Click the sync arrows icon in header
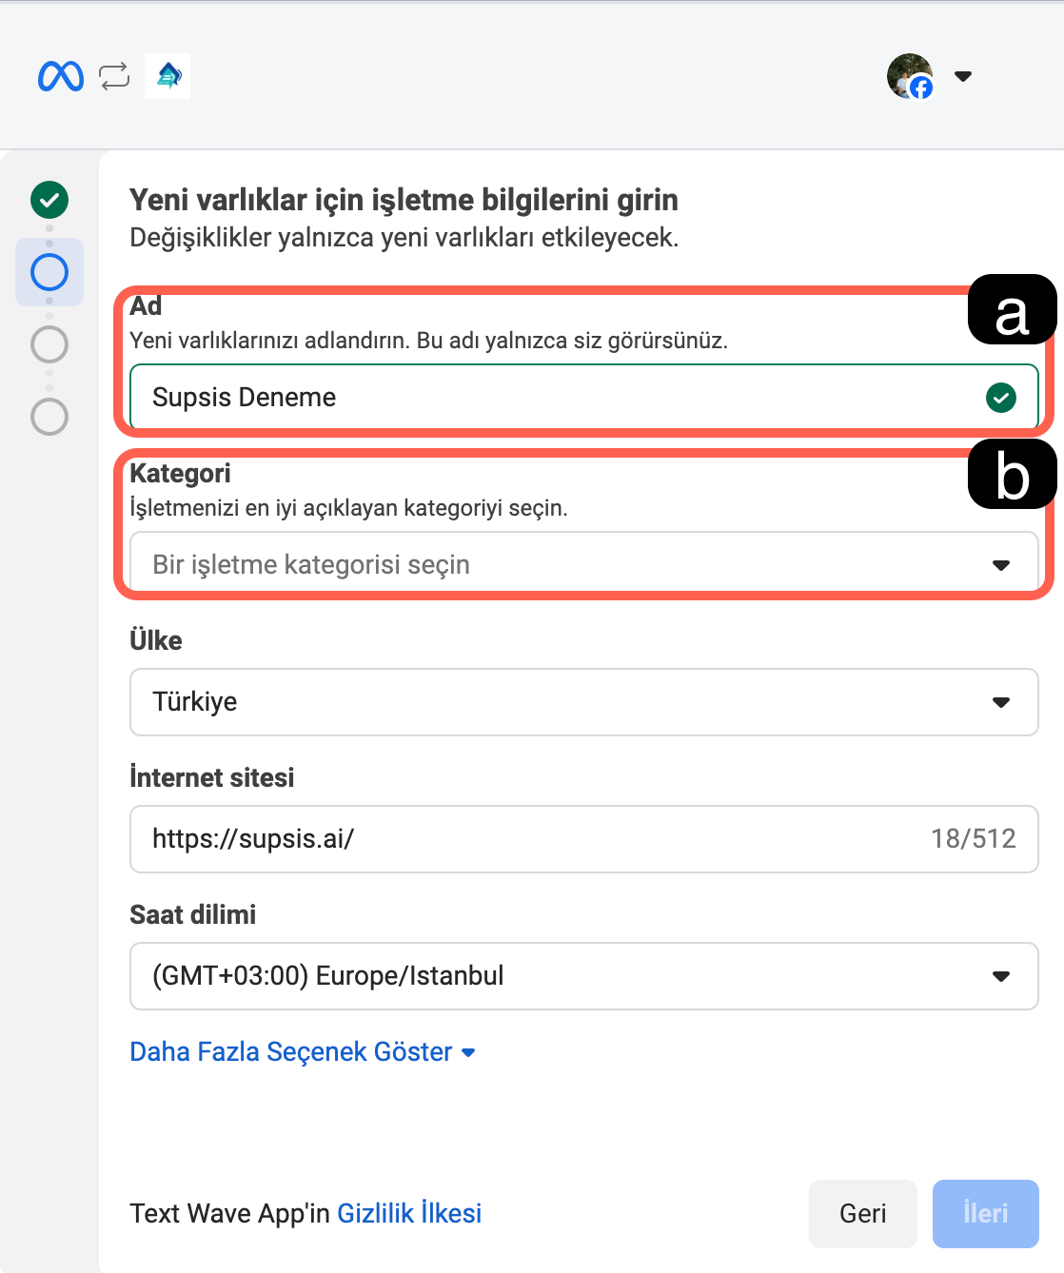Viewport: 1064px width, 1273px height. click(114, 76)
